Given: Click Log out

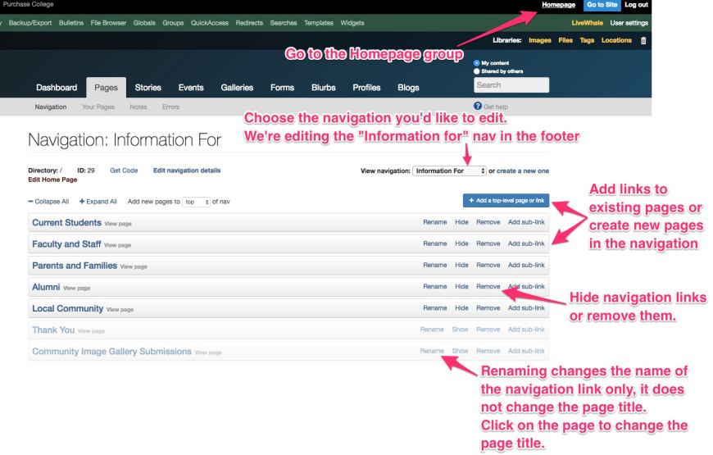Looking at the screenshot, I should point(636,5).
